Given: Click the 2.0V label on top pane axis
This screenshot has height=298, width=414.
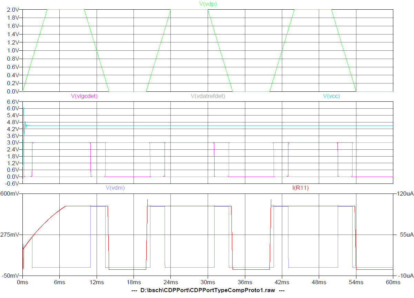Looking at the screenshot, I should pos(13,10).
